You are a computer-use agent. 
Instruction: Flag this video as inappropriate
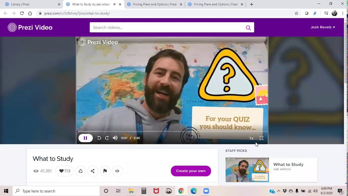pyautogui.click(x=105, y=171)
